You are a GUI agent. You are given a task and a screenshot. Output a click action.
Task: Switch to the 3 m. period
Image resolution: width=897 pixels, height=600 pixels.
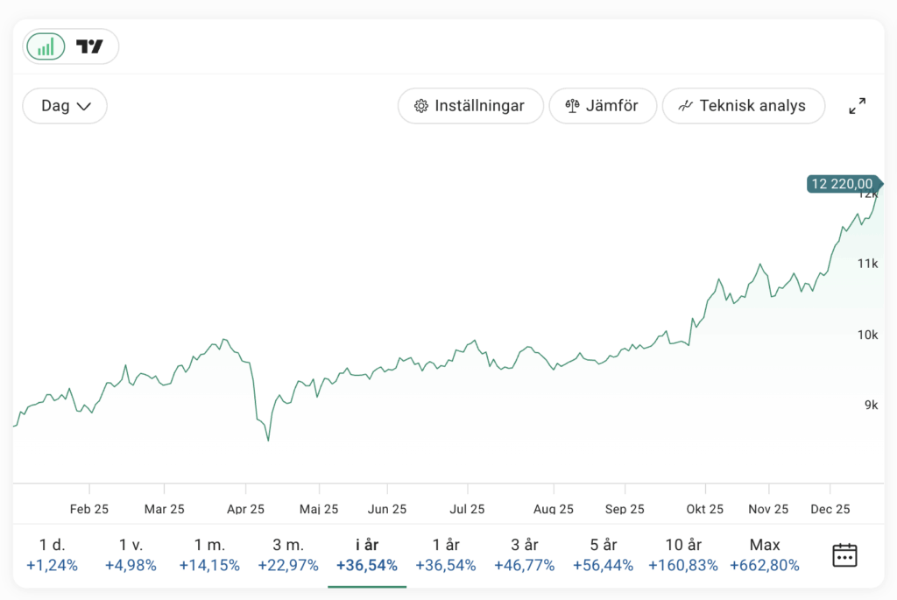pos(288,555)
